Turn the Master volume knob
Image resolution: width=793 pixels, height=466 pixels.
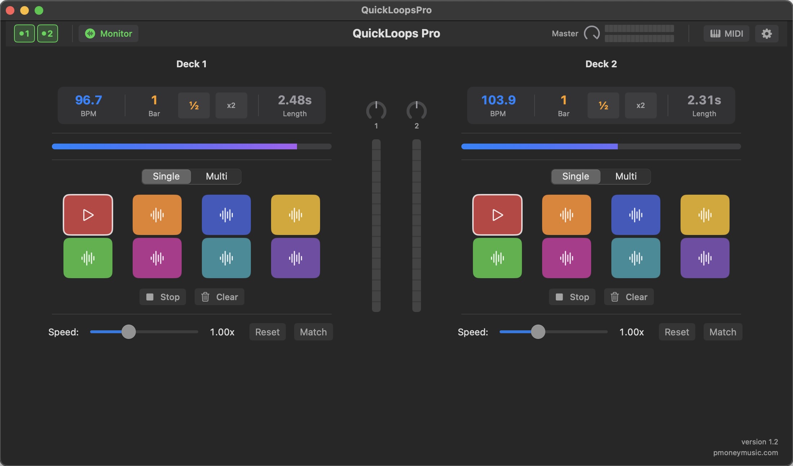tap(592, 33)
